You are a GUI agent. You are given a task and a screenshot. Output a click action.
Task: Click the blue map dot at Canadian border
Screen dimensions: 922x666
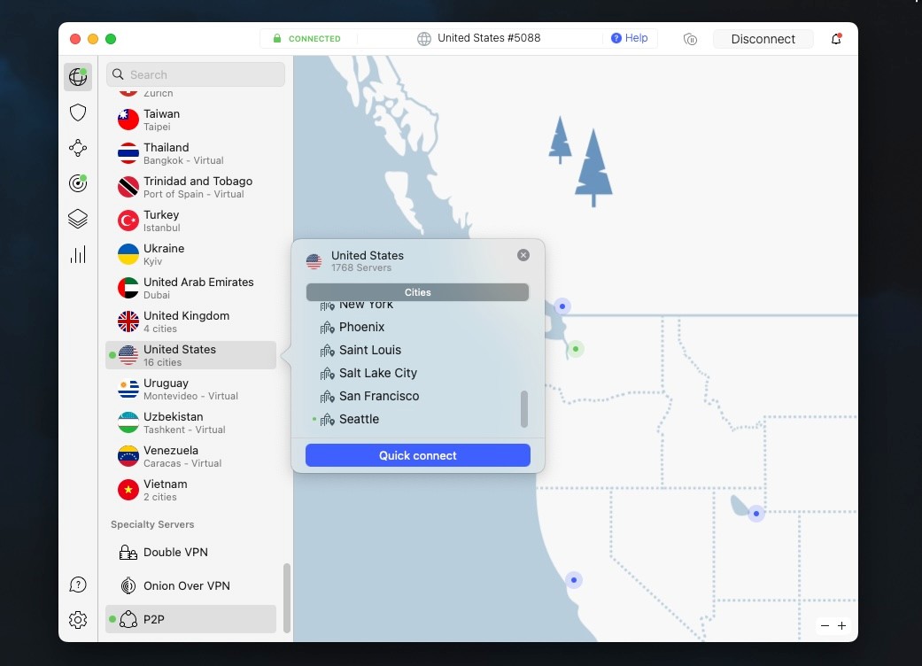[x=562, y=306]
